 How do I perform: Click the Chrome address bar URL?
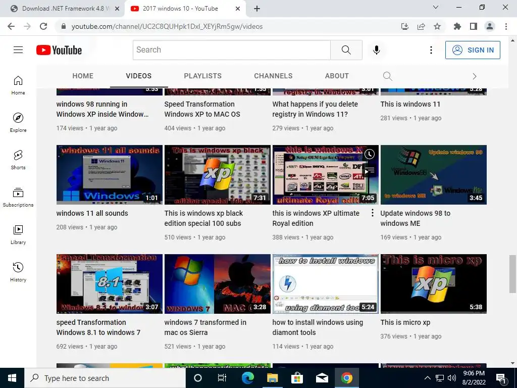pyautogui.click(x=167, y=26)
